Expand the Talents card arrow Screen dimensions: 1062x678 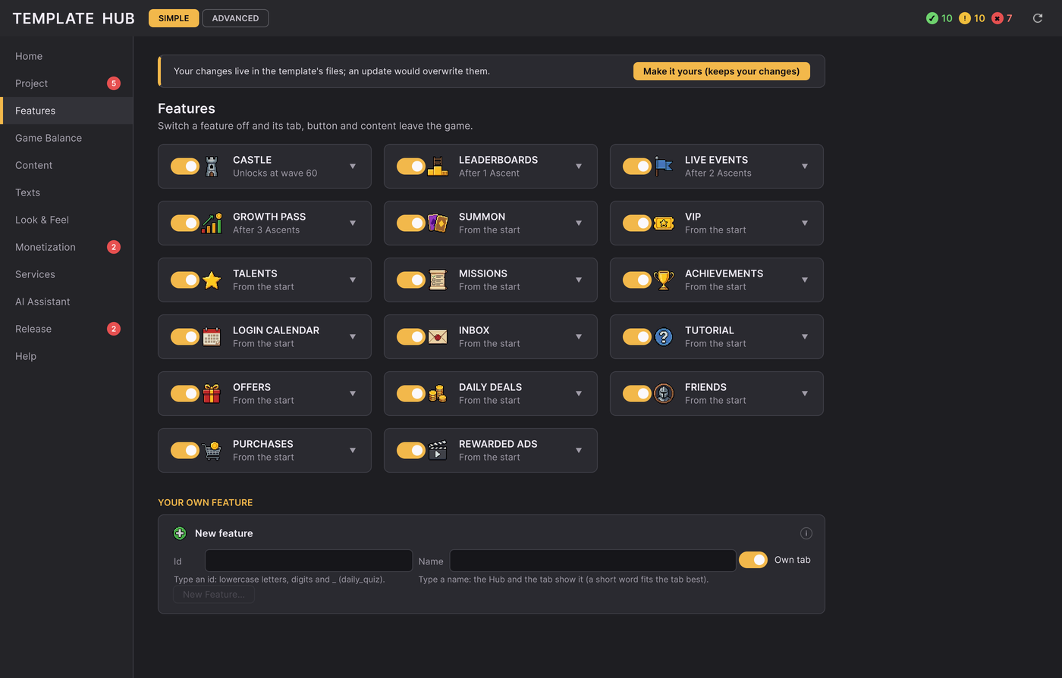(x=353, y=280)
